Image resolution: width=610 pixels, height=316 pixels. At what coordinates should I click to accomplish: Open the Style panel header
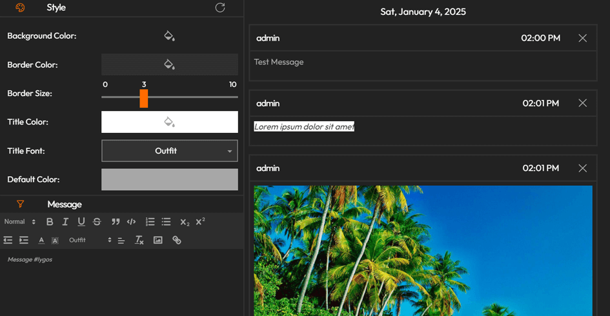[x=56, y=8]
